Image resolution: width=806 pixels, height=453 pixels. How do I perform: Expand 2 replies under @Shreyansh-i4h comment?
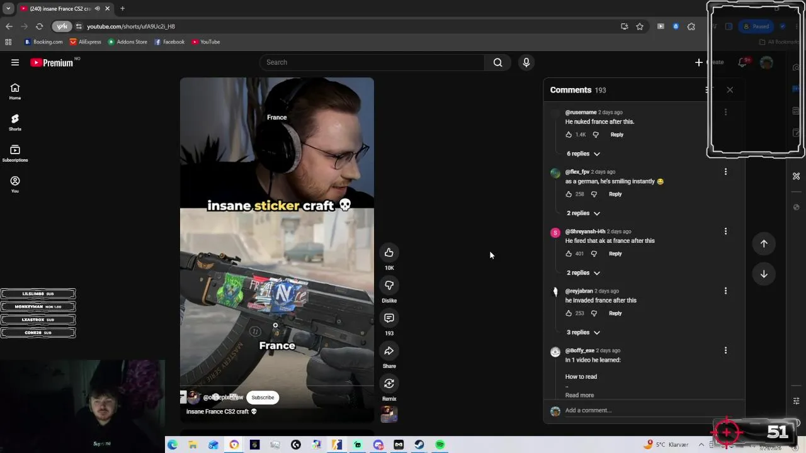[x=583, y=273]
